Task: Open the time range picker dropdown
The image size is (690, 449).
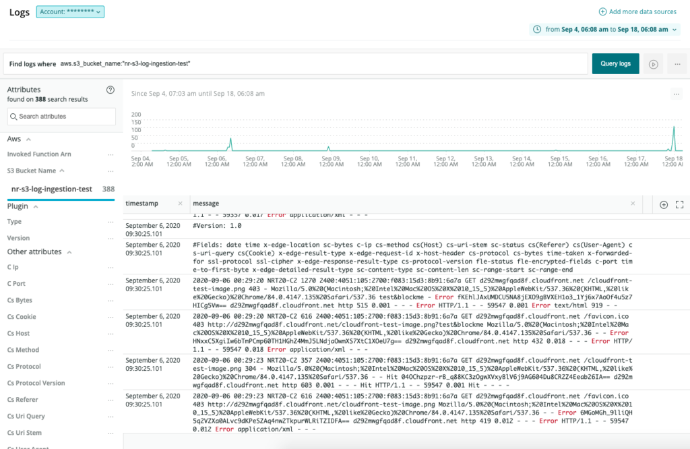Action: pos(605,29)
